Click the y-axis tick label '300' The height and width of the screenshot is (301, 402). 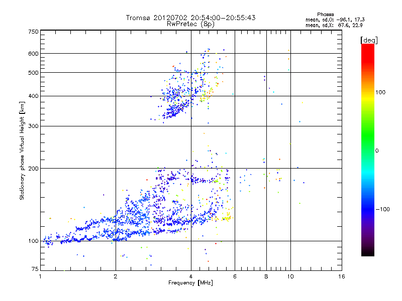[33, 126]
